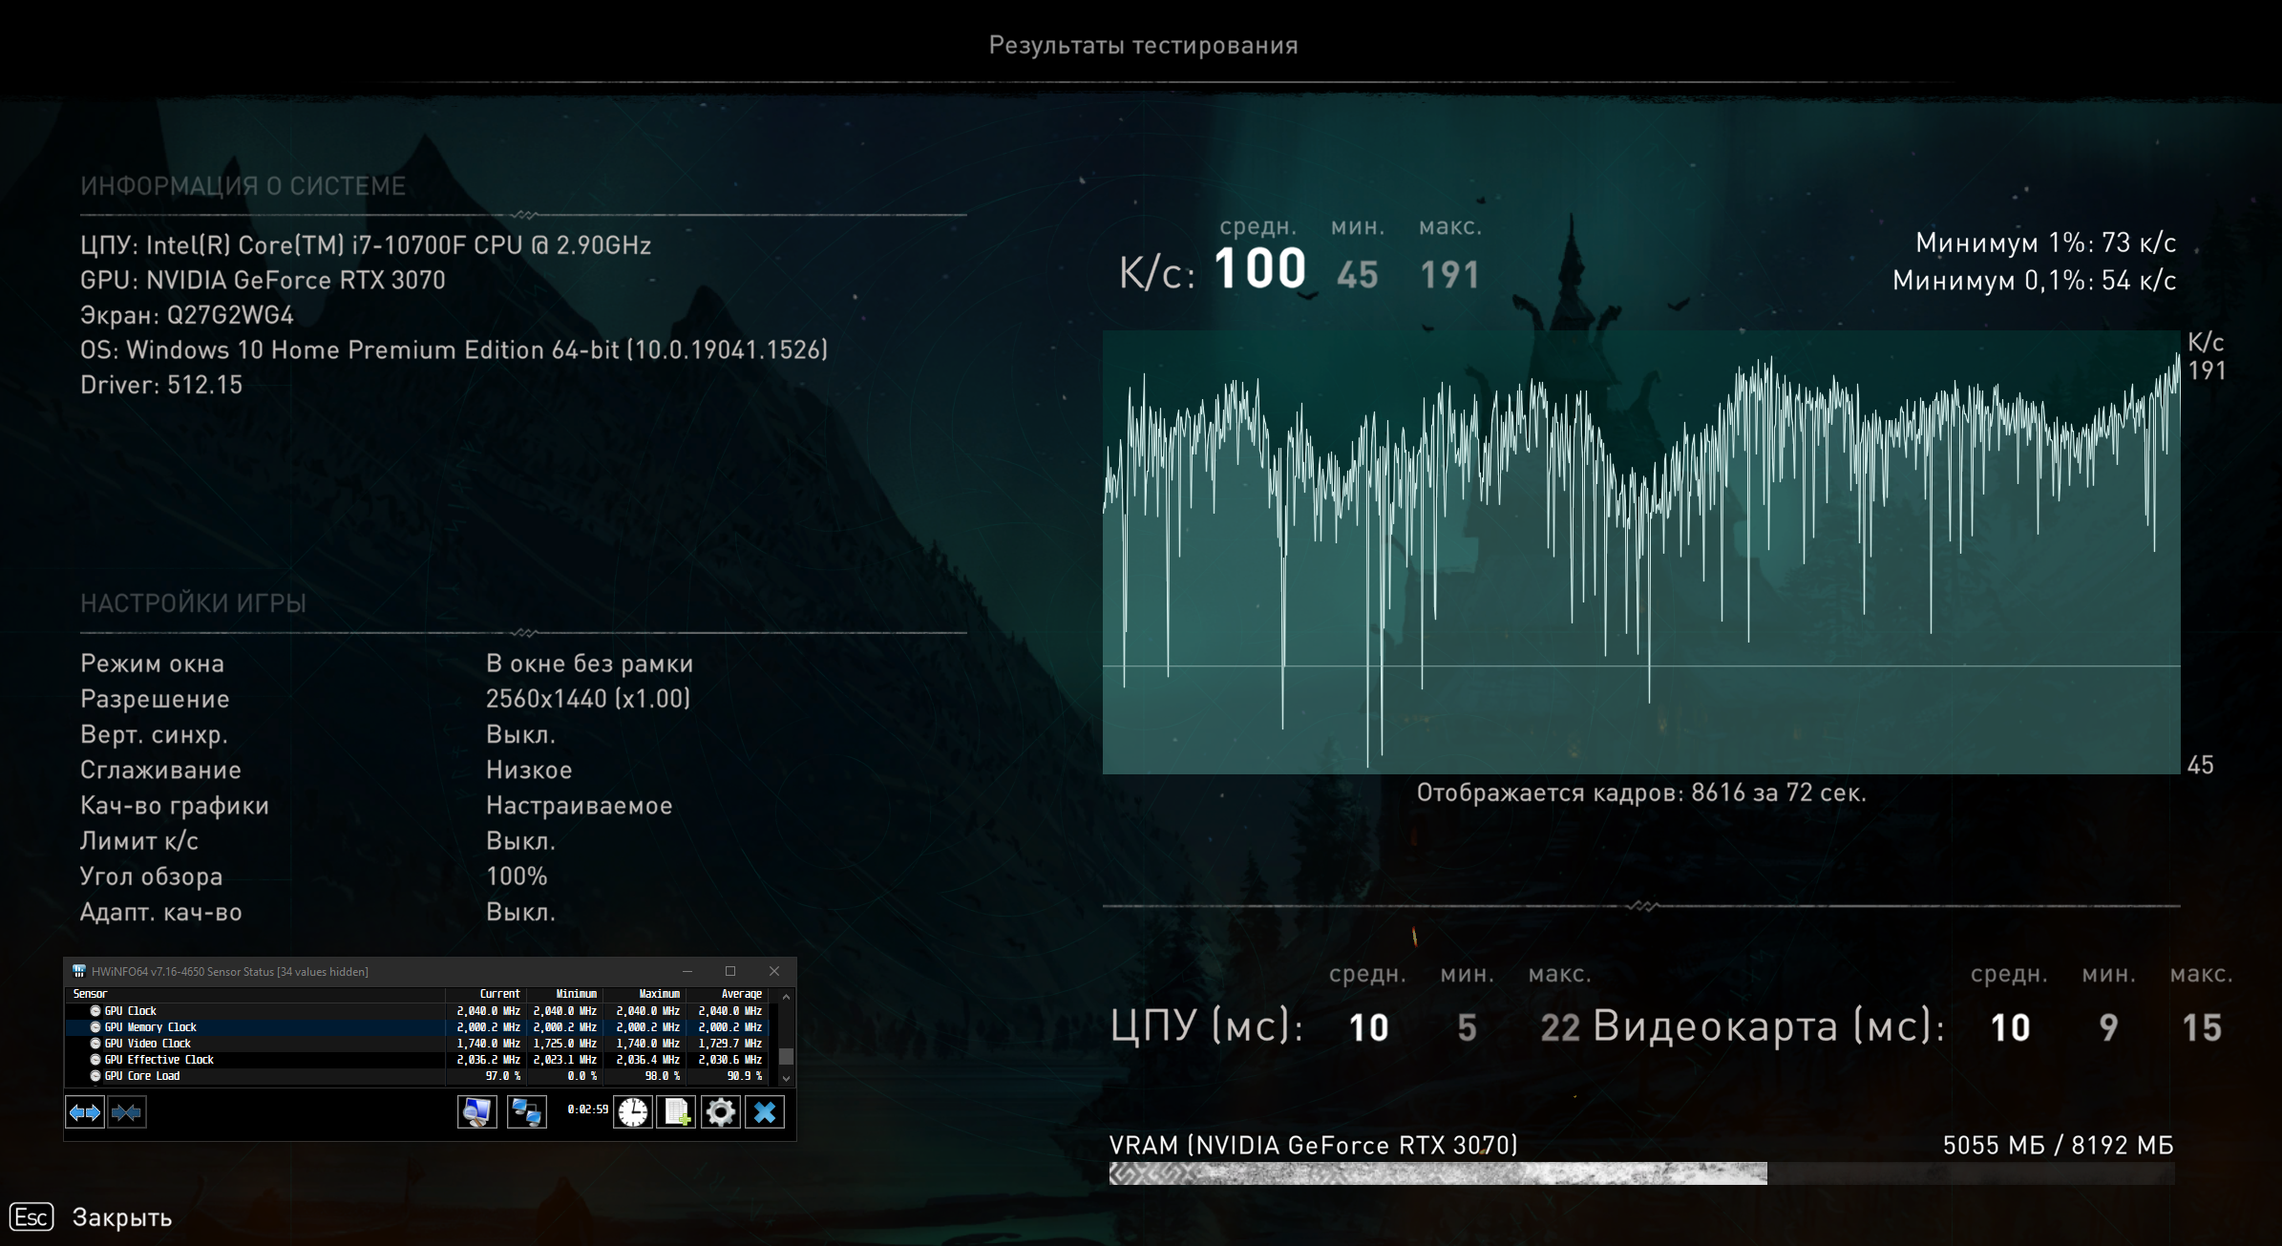
Task: Open HWiNFO summary monitor magnifier icon
Action: click(x=476, y=1112)
